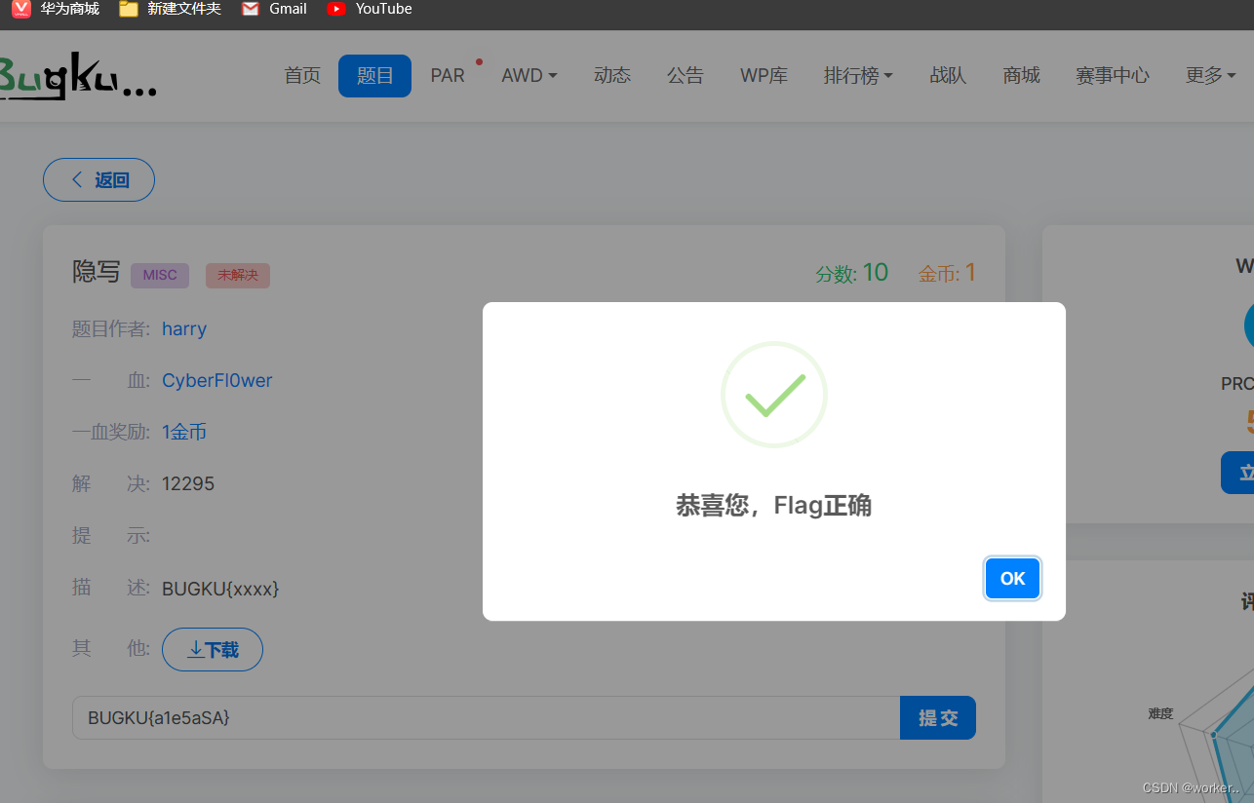Viewport: 1254px width, 803px height.
Task: Click the 未解决 status tag
Action: [x=238, y=276]
